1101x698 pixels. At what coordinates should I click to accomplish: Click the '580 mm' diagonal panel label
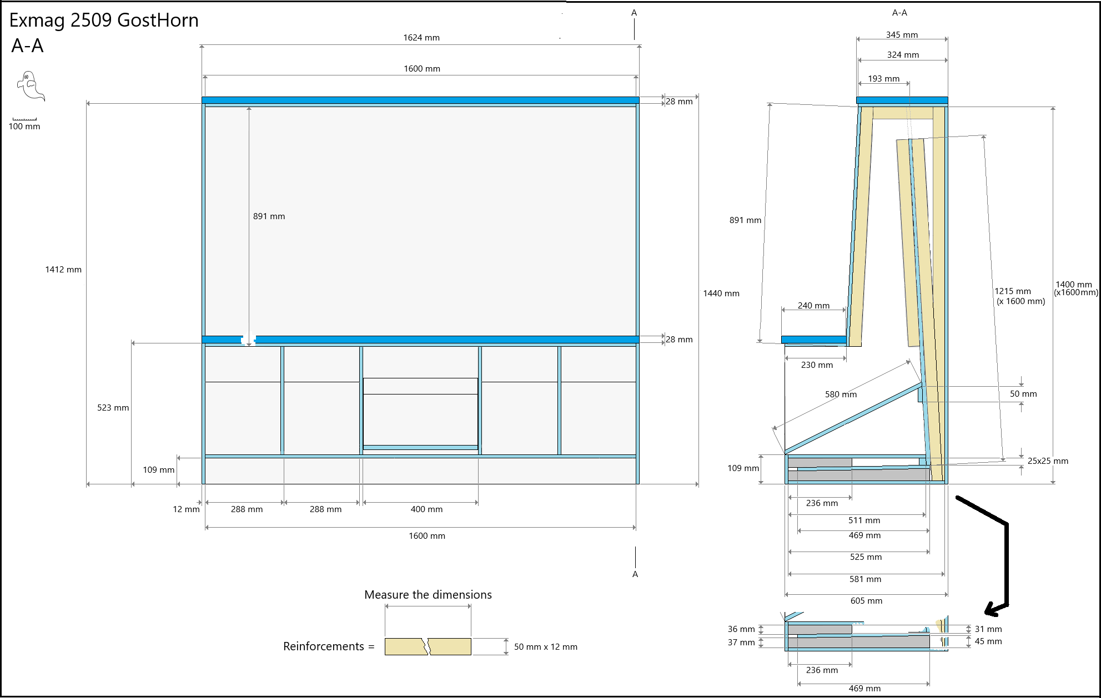[x=841, y=394]
